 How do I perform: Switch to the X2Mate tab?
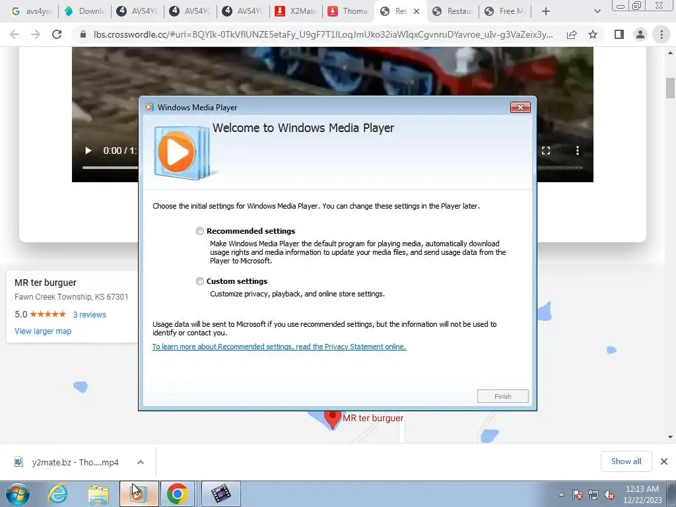pyautogui.click(x=296, y=11)
